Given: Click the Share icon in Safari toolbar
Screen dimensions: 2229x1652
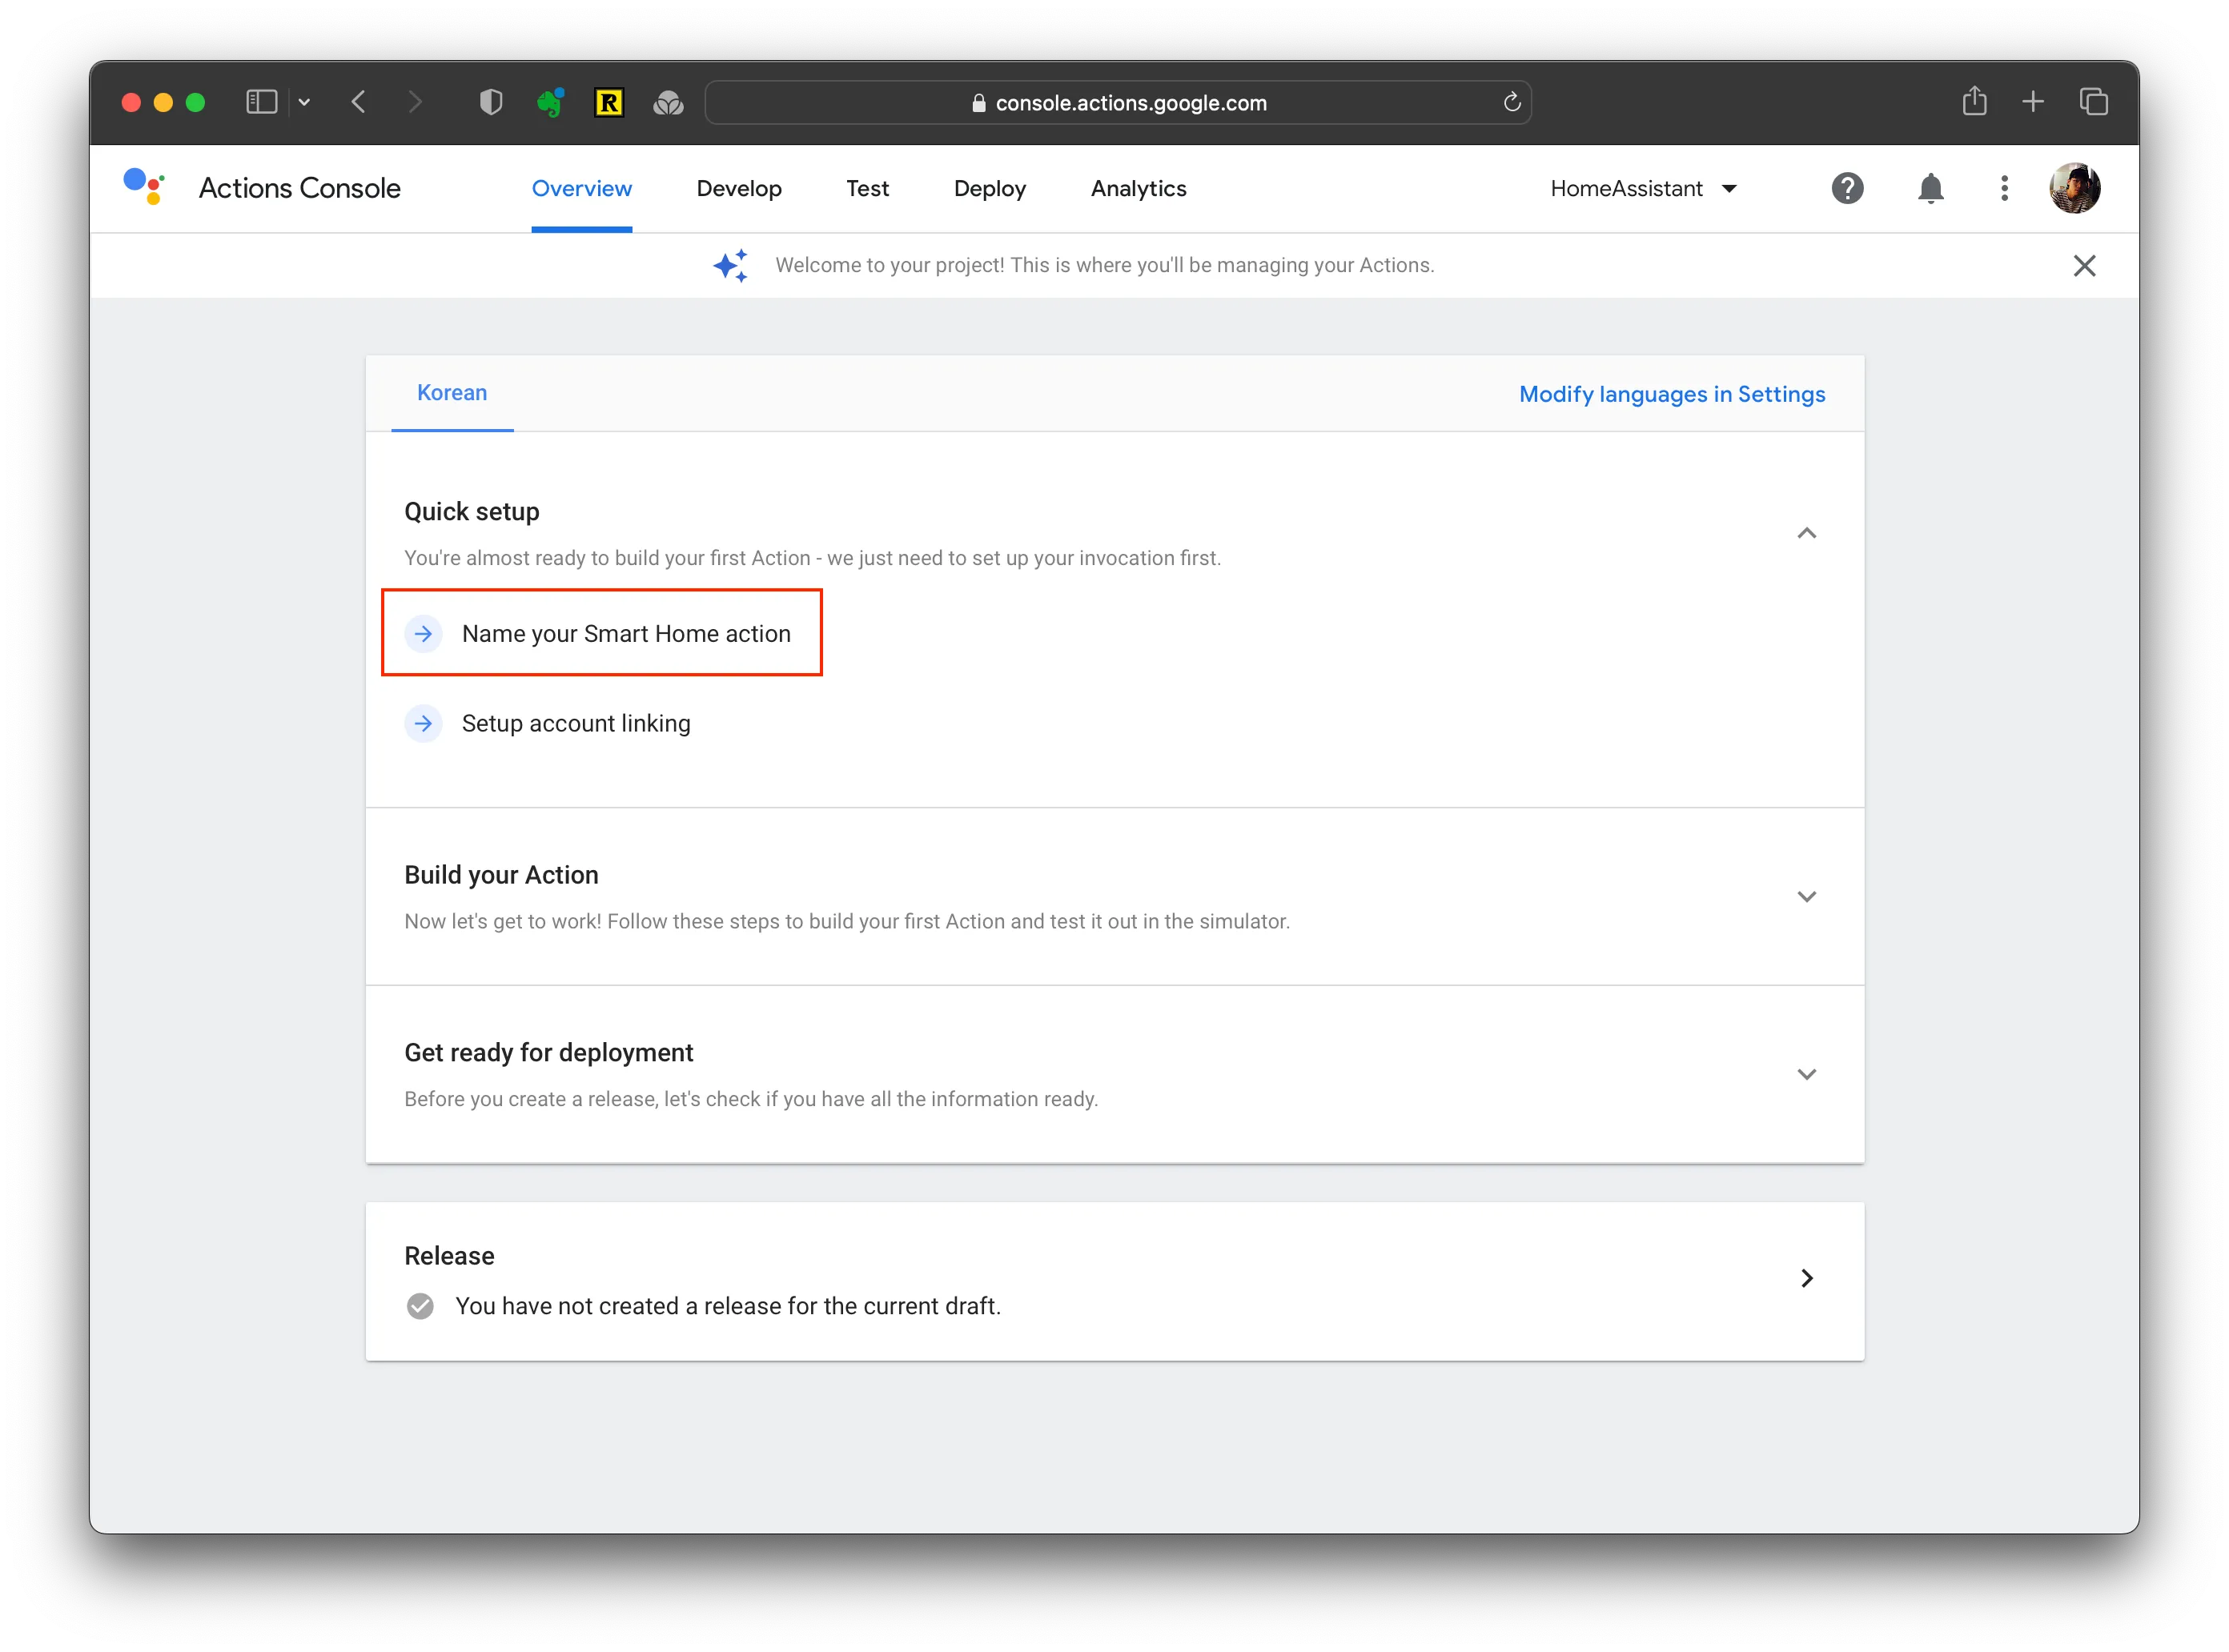Looking at the screenshot, I should coord(1974,101).
